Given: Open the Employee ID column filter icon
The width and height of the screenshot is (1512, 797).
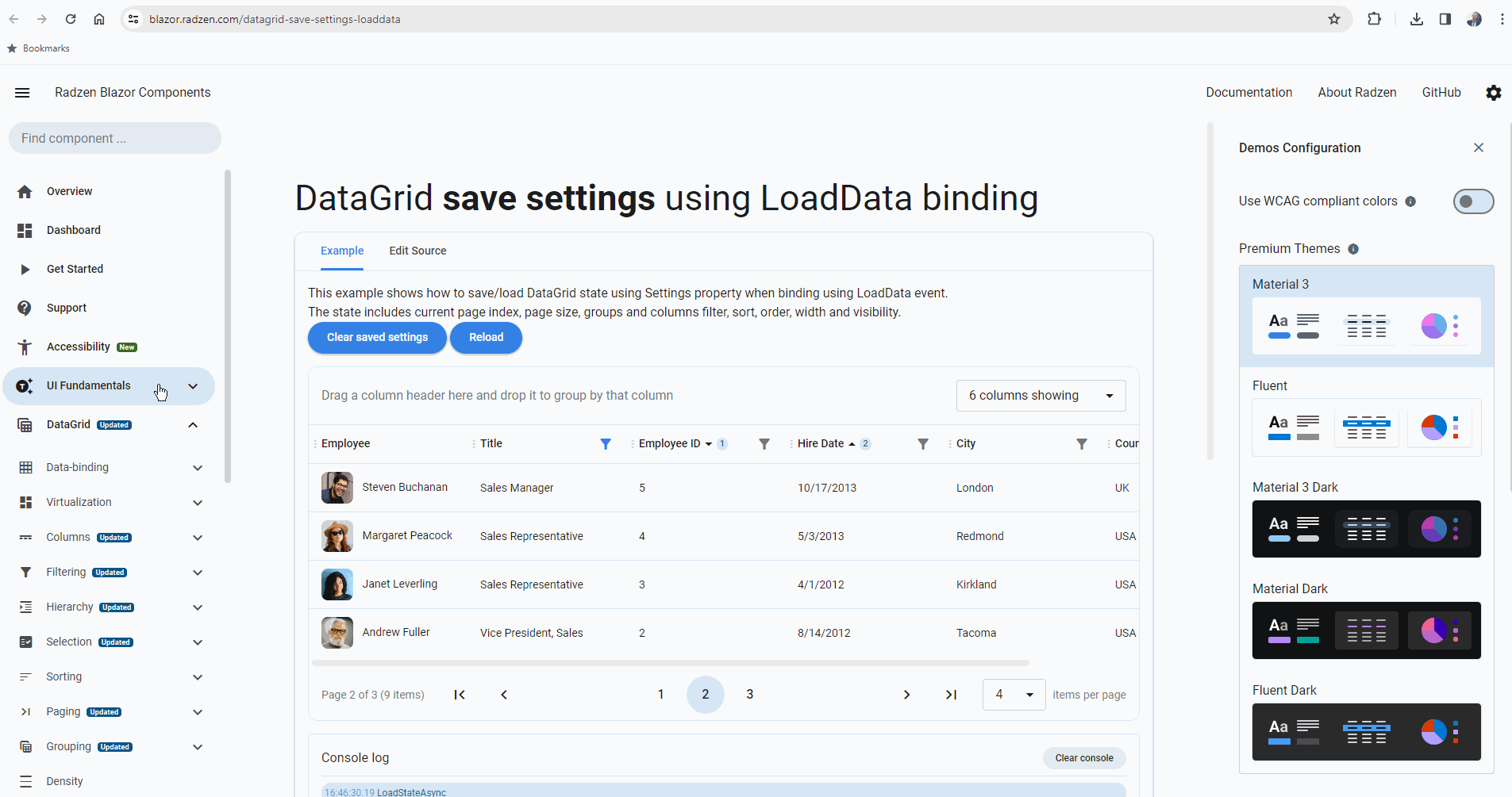Looking at the screenshot, I should tap(764, 444).
